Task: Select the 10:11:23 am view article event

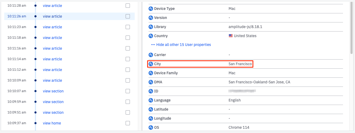Action: (x=52, y=27)
